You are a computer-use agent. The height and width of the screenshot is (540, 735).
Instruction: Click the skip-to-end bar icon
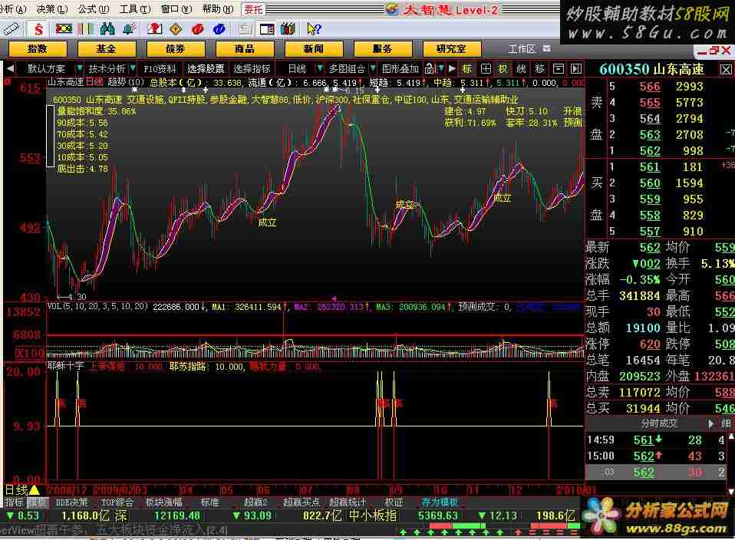click(x=576, y=69)
